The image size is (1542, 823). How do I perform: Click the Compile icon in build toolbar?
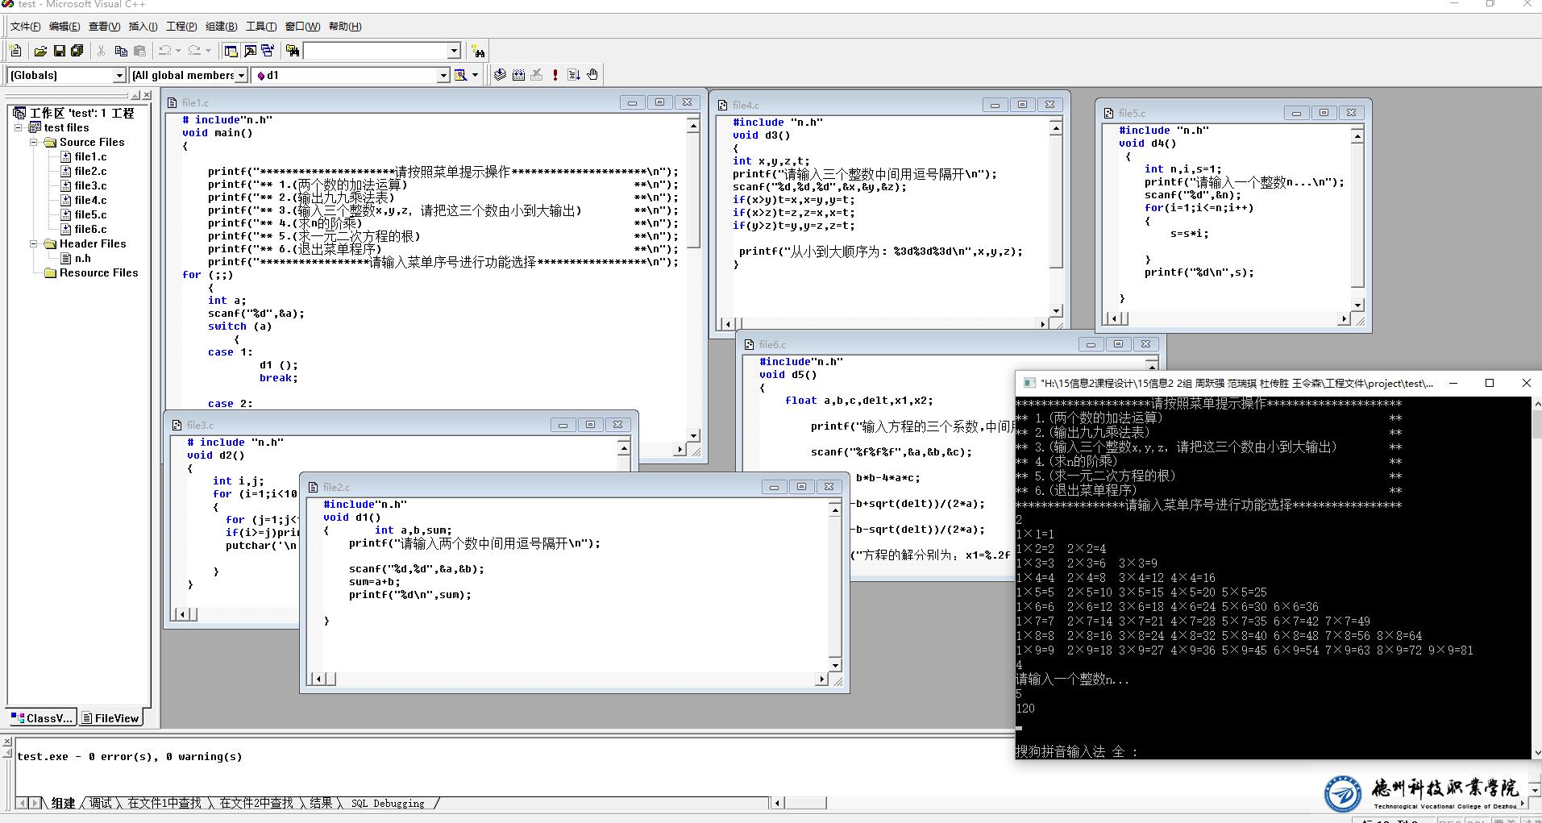pyautogui.click(x=500, y=75)
